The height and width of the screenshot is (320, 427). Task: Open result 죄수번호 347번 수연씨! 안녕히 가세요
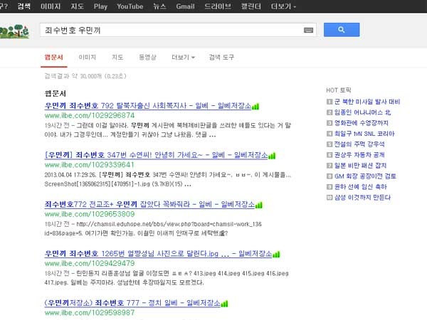[x=156, y=155]
